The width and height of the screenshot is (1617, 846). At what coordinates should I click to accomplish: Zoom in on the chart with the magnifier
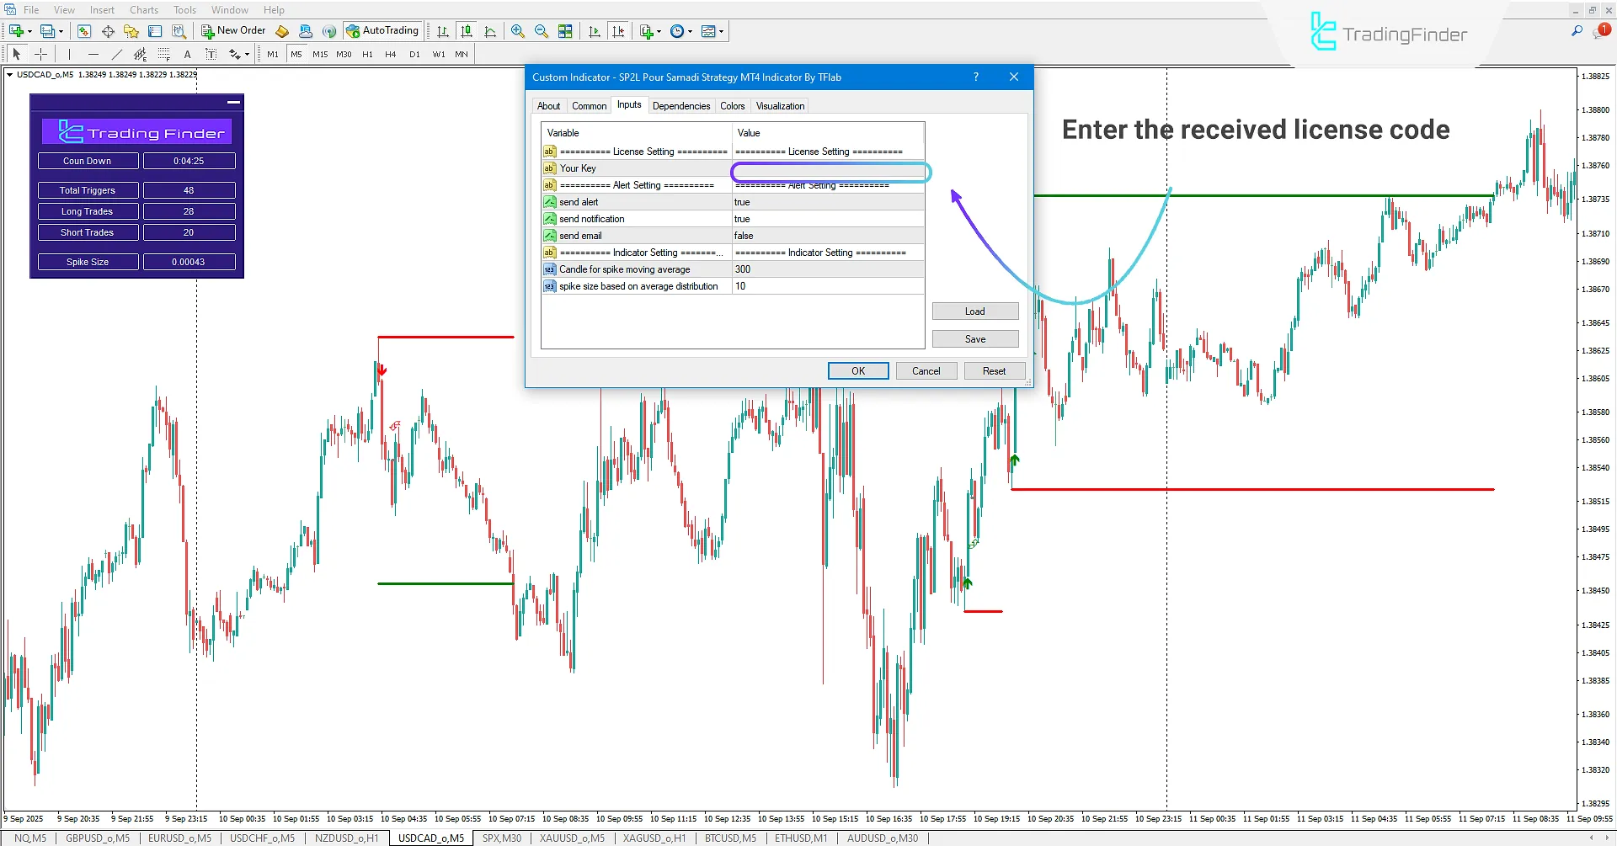coord(517,31)
